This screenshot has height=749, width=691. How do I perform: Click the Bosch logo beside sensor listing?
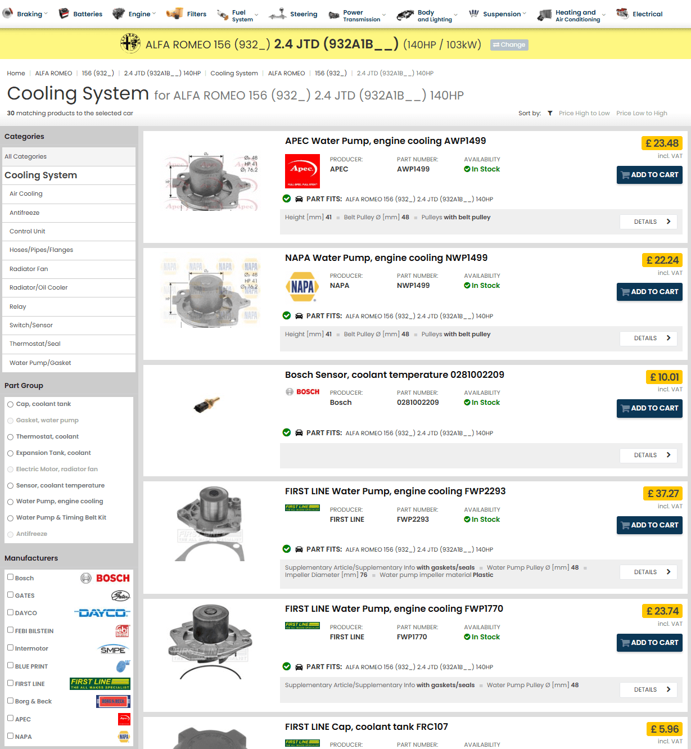point(302,392)
